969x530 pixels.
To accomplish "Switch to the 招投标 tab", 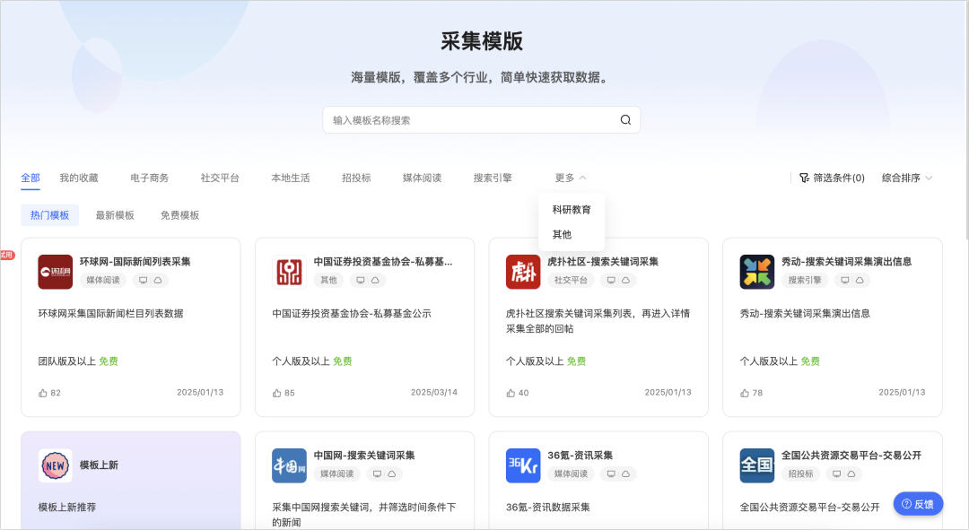I will click(356, 178).
